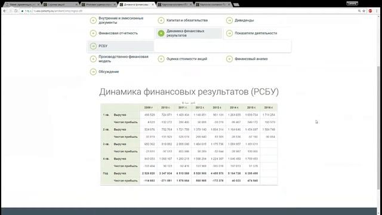
Task: Click Выручка label in 1 кв. row
Action: point(120,115)
